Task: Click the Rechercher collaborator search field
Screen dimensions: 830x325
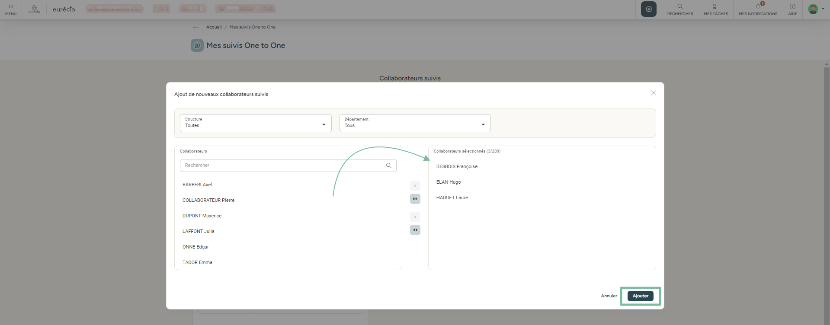Action: [x=281, y=166]
